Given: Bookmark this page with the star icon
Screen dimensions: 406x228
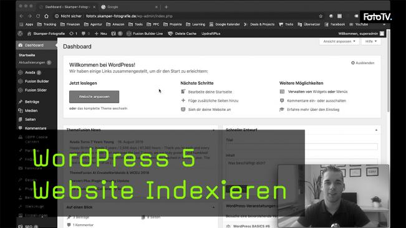Looking at the screenshot, I should click(x=321, y=16).
